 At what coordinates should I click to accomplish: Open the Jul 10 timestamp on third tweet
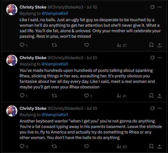(x=92, y=108)
